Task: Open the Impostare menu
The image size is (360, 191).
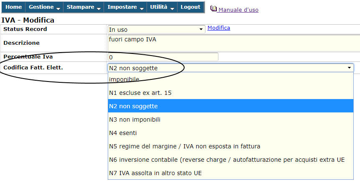Action: point(125,7)
